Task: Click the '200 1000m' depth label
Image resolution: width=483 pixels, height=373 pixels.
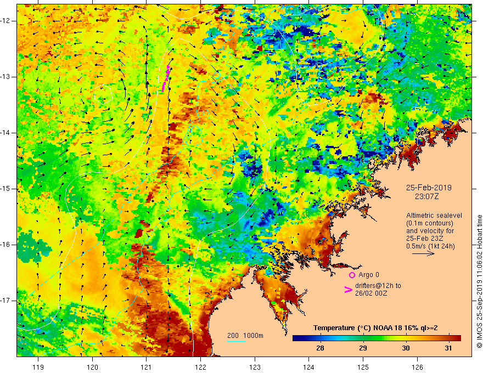Action: pos(245,336)
